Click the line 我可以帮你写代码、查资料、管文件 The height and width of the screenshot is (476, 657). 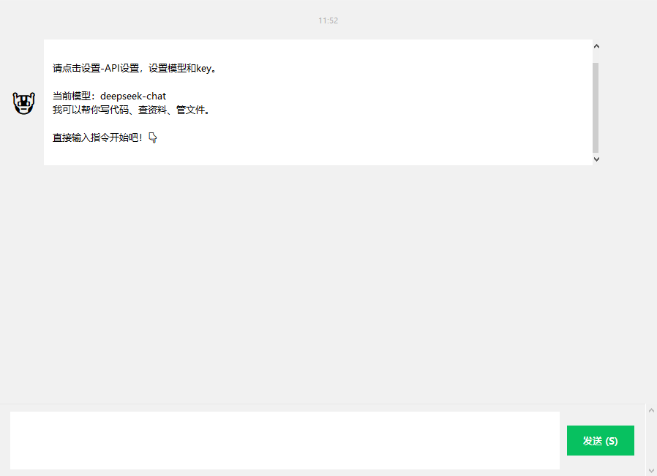(x=132, y=110)
